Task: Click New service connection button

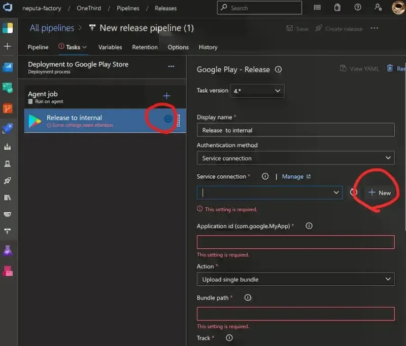Action: (380, 193)
